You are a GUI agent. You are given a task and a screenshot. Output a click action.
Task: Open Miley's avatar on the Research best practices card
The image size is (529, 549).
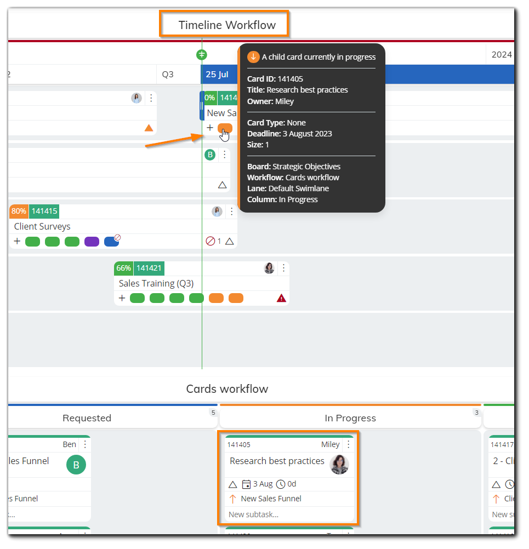(x=339, y=465)
